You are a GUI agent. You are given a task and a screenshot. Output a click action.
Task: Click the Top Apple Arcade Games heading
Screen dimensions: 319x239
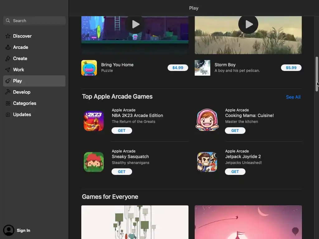117,96
